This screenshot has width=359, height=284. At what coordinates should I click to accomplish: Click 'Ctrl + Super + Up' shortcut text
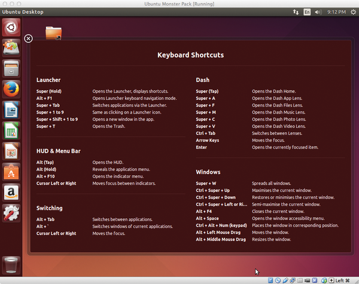(x=212, y=190)
